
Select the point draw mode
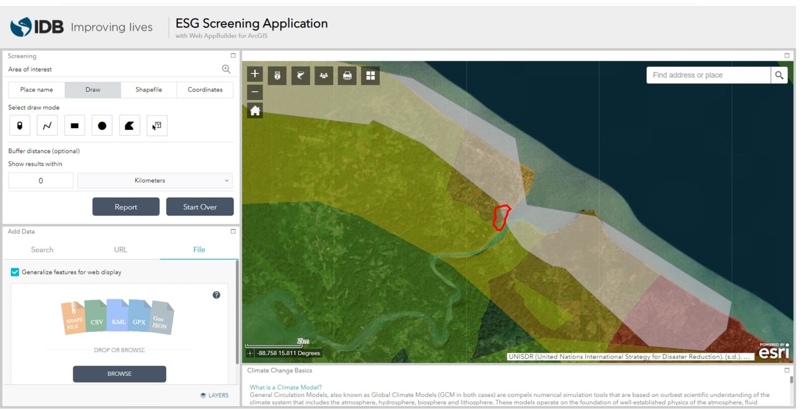tap(20, 125)
